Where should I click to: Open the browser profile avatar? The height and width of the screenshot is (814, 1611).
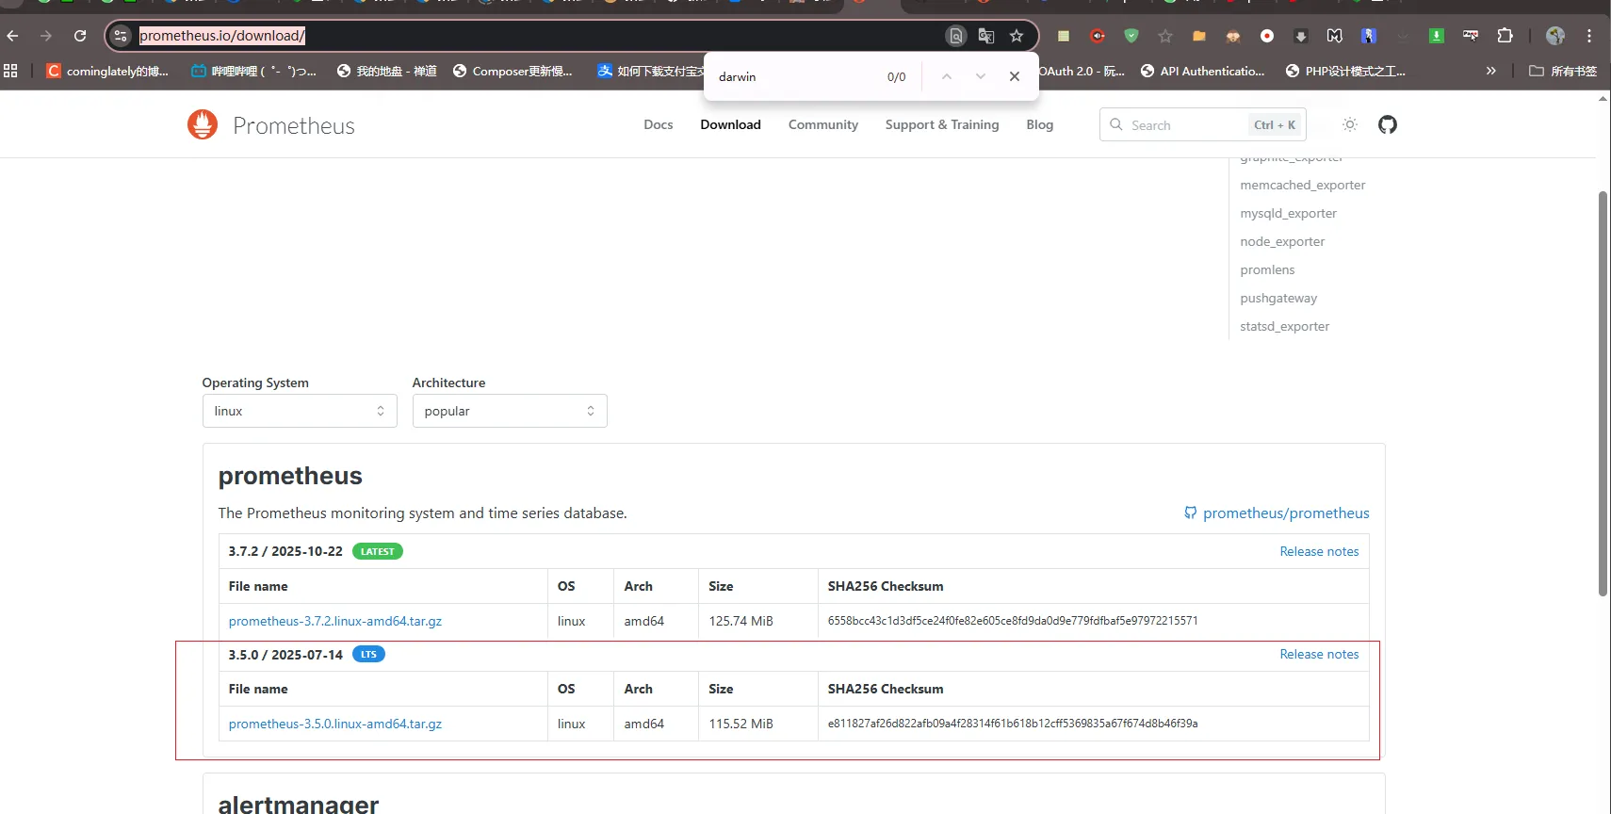pyautogui.click(x=1555, y=36)
